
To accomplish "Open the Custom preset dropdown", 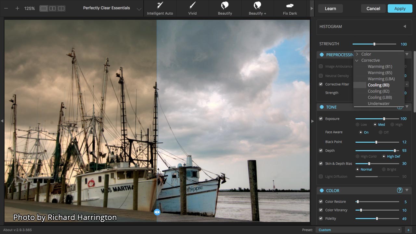I will coord(359,230).
